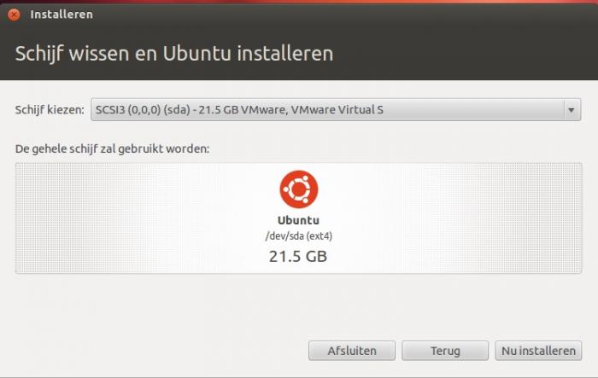Click the dark header area beside heading
Image resolution: width=598 pixels, height=378 pixels.
[x=458, y=54]
